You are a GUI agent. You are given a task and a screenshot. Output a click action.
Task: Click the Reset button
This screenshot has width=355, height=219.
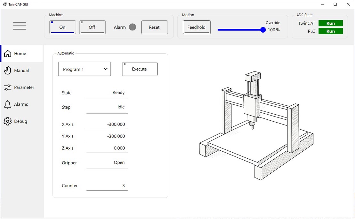[155, 27]
